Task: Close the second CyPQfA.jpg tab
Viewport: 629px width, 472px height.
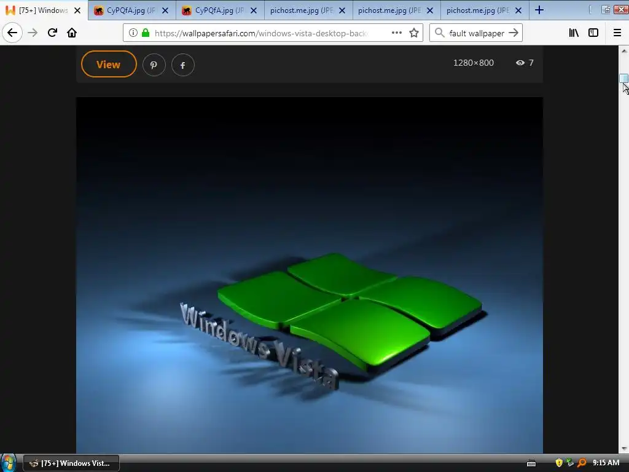Action: coord(254,10)
